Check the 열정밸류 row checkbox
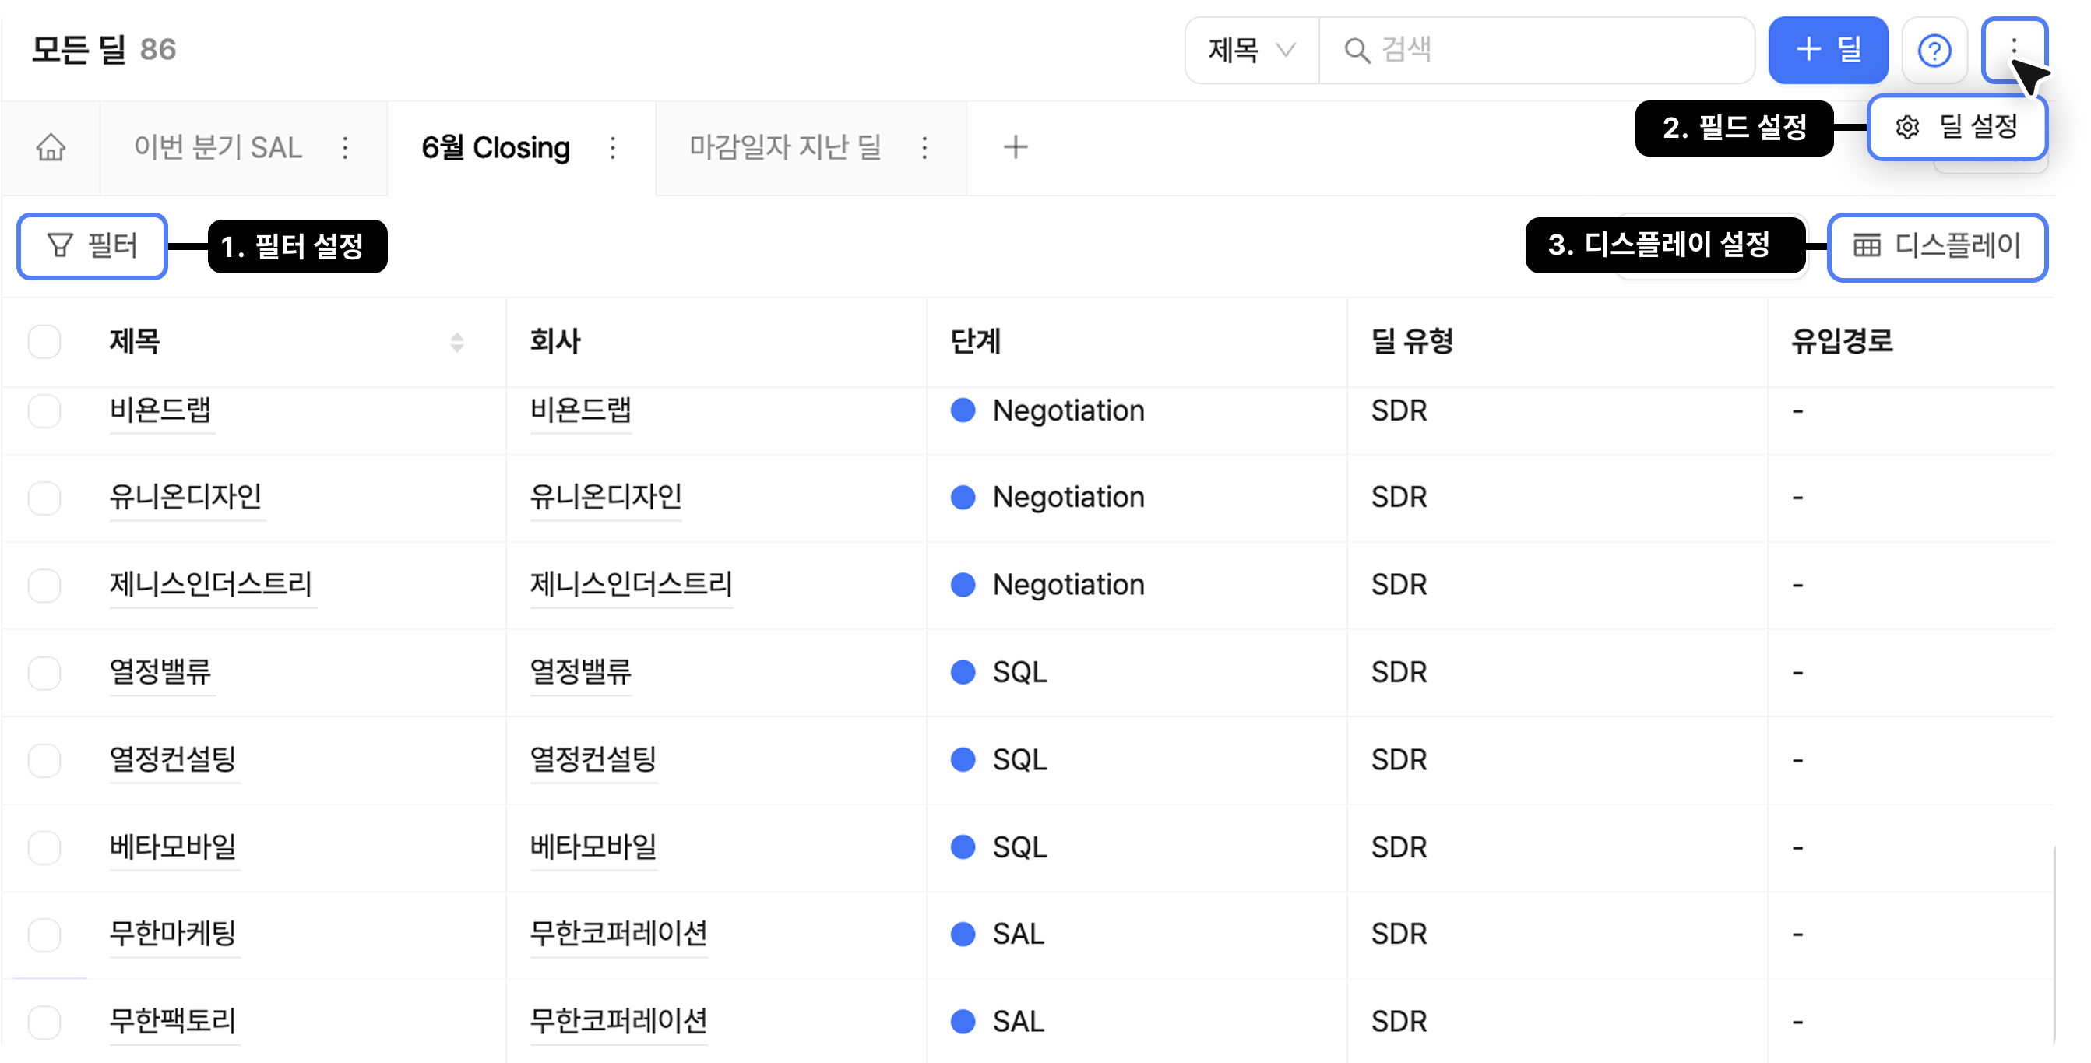Screen dimensions: 2091x1063 coord(44,673)
